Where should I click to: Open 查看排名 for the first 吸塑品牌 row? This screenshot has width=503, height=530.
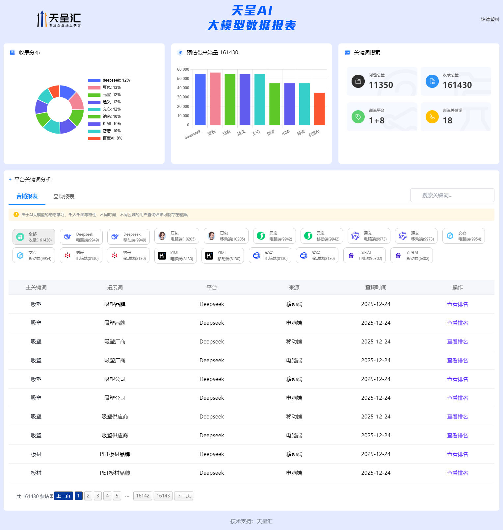pyautogui.click(x=457, y=304)
